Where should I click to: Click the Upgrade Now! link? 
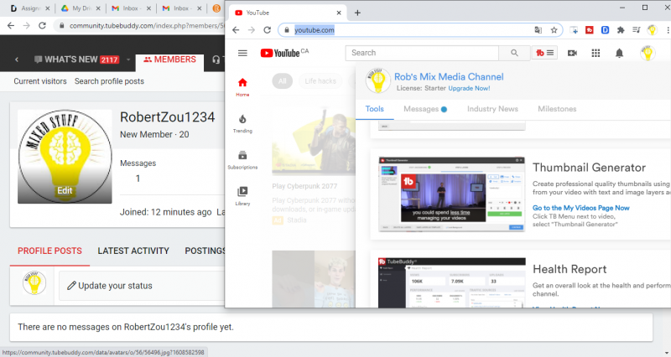click(469, 88)
